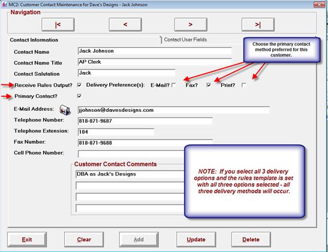The height and width of the screenshot is (252, 328).
Task: Click the Delete button
Action: pos(251,239)
